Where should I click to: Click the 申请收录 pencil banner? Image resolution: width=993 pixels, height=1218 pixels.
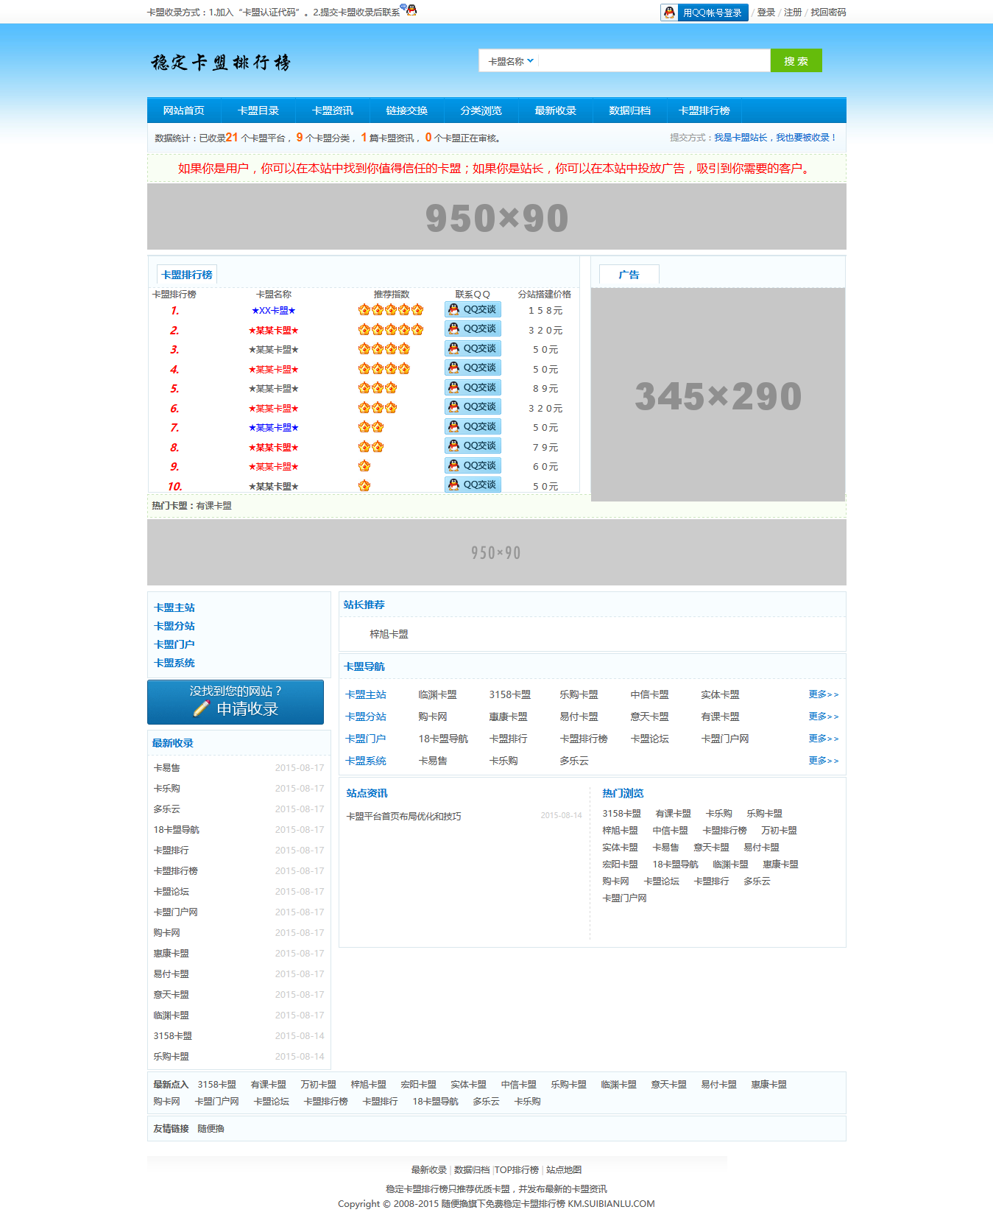point(236,702)
